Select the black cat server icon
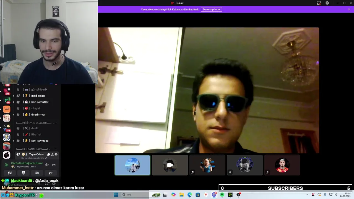This screenshot has height=199, width=354. 7,155
